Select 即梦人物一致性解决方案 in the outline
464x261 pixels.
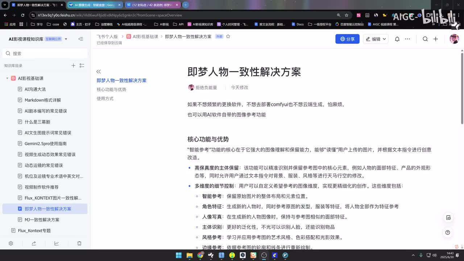(x=121, y=80)
